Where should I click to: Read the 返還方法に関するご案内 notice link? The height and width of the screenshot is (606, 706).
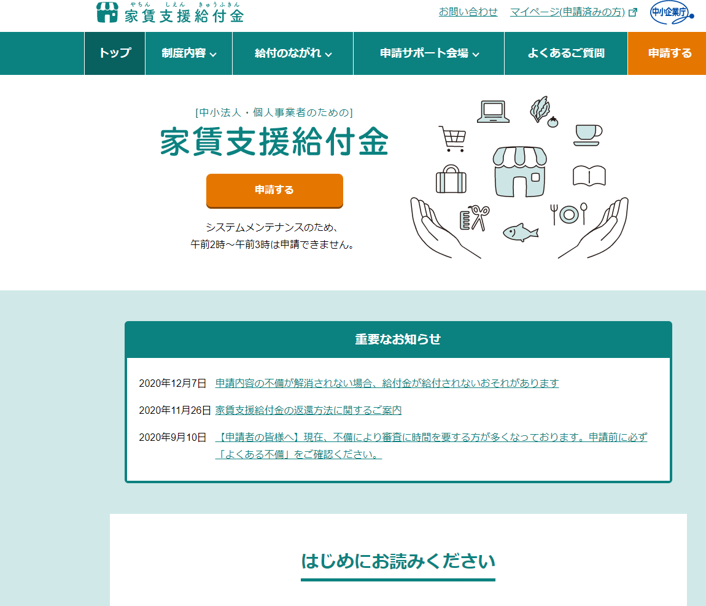coord(308,410)
